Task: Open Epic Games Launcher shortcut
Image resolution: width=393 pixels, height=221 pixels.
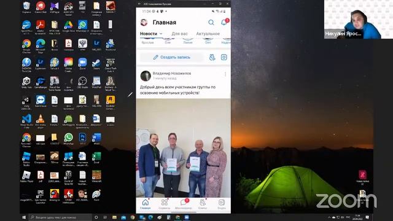Action: [x=41, y=196]
